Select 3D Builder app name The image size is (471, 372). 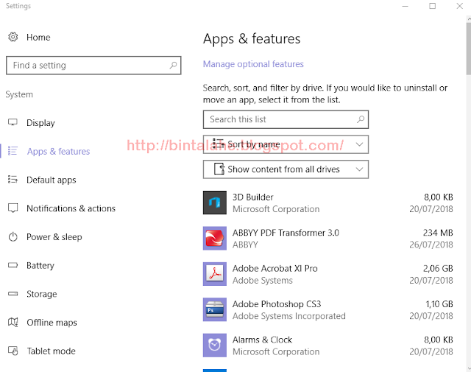tap(252, 197)
